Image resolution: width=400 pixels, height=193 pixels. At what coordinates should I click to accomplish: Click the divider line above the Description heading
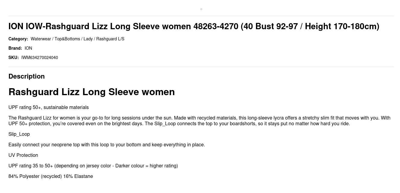coord(201,67)
